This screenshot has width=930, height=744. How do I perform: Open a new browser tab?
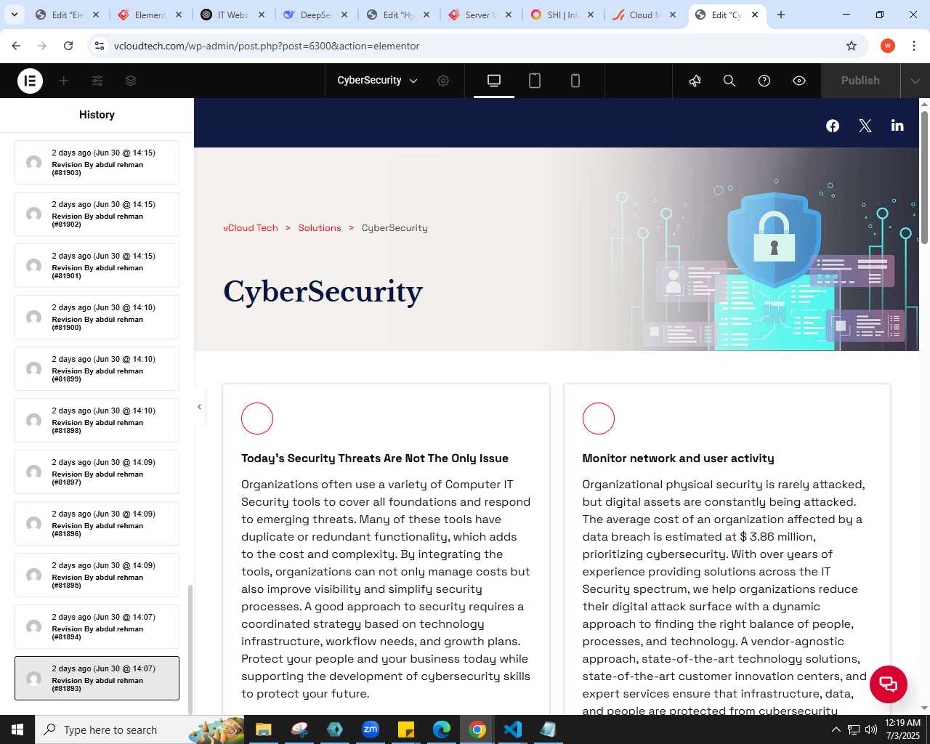tap(781, 15)
